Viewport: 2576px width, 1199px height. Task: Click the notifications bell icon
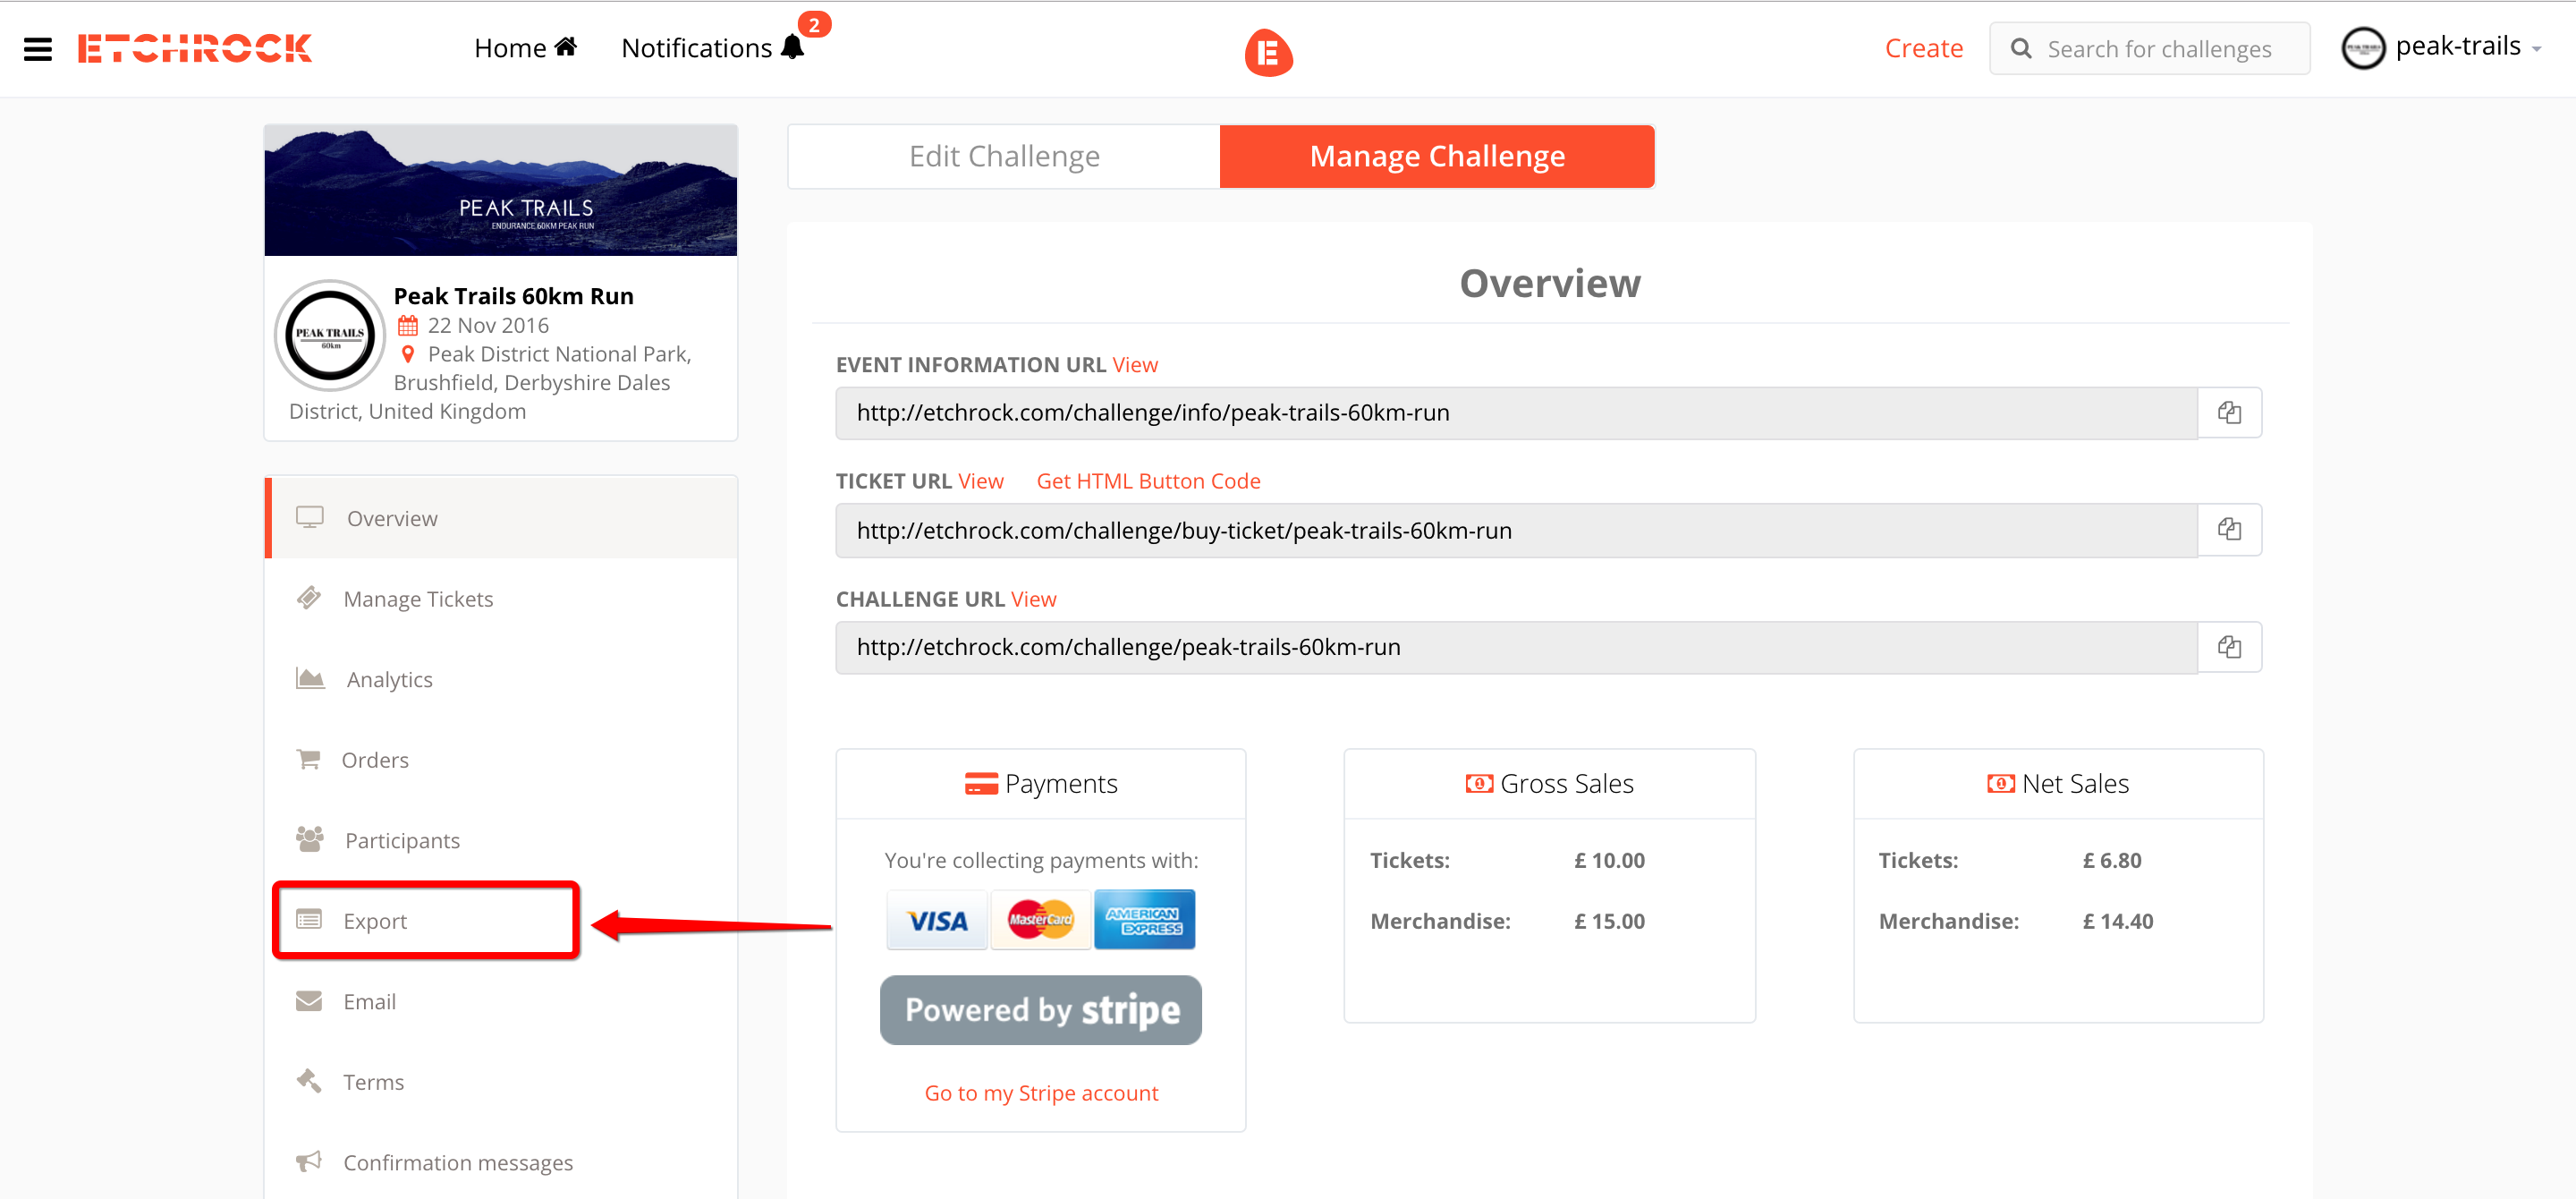click(x=792, y=48)
